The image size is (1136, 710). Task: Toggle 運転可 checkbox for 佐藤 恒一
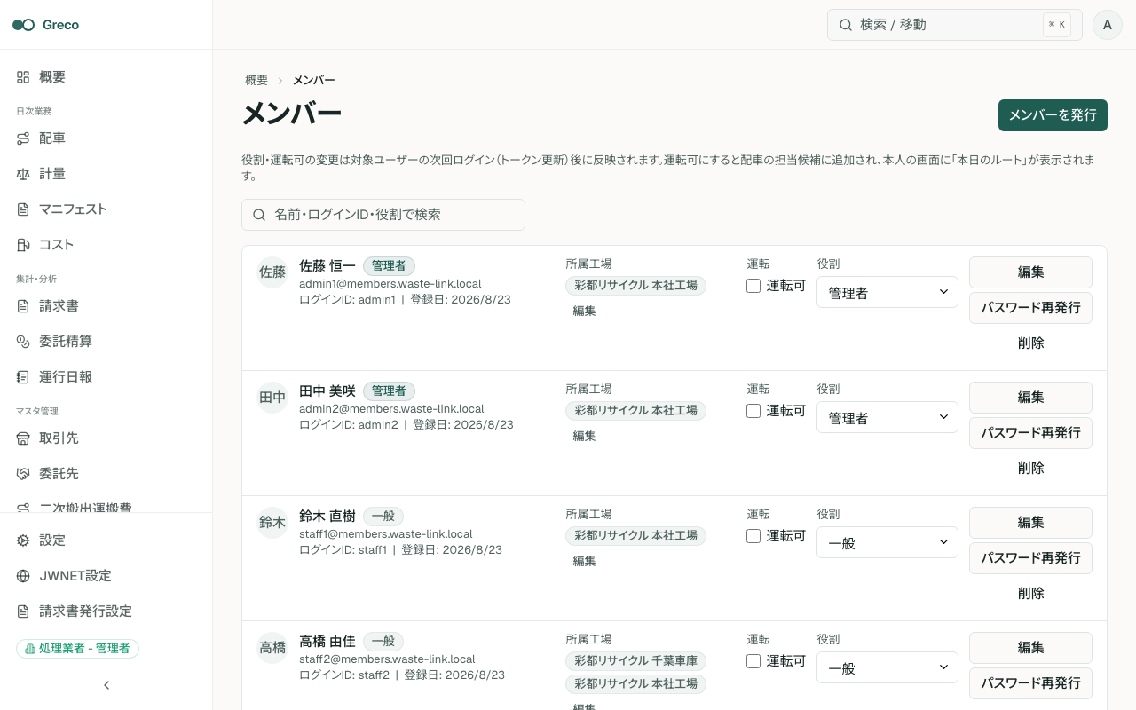coord(753,286)
